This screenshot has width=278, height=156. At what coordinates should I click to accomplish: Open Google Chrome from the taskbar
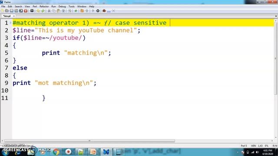click(x=56, y=152)
